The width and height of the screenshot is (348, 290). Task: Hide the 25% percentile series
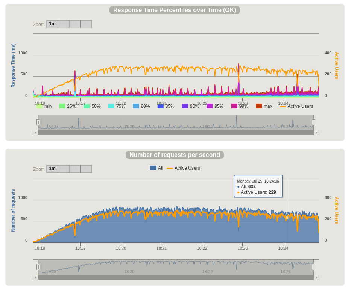(x=62, y=106)
